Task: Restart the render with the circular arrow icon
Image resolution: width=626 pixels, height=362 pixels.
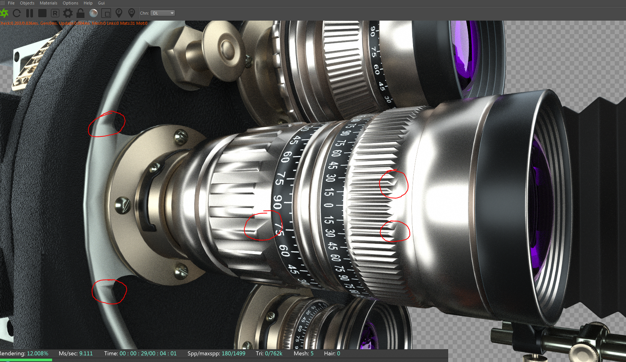Action: click(x=17, y=13)
